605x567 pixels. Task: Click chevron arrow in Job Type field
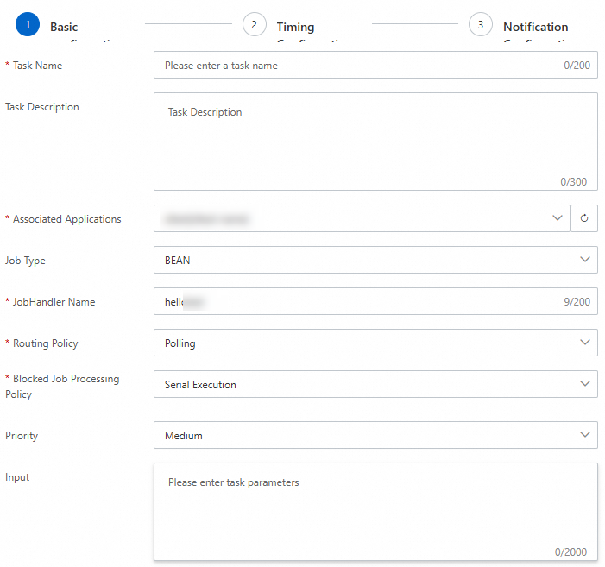(x=586, y=260)
